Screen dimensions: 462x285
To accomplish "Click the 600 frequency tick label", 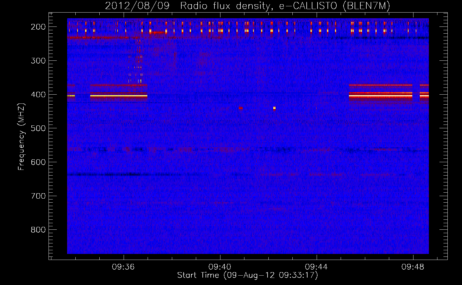I will [38, 162].
